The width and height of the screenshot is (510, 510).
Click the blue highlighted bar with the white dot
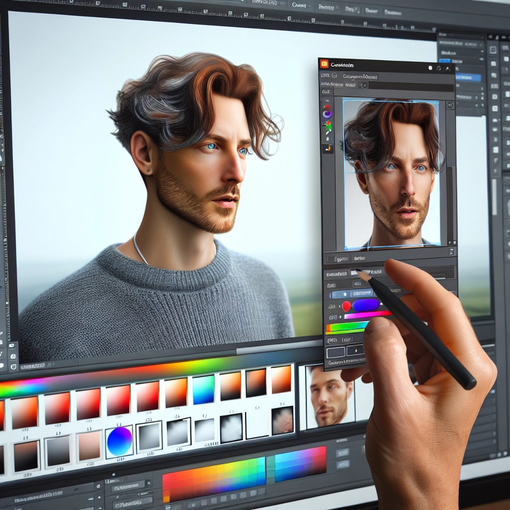click(351, 294)
